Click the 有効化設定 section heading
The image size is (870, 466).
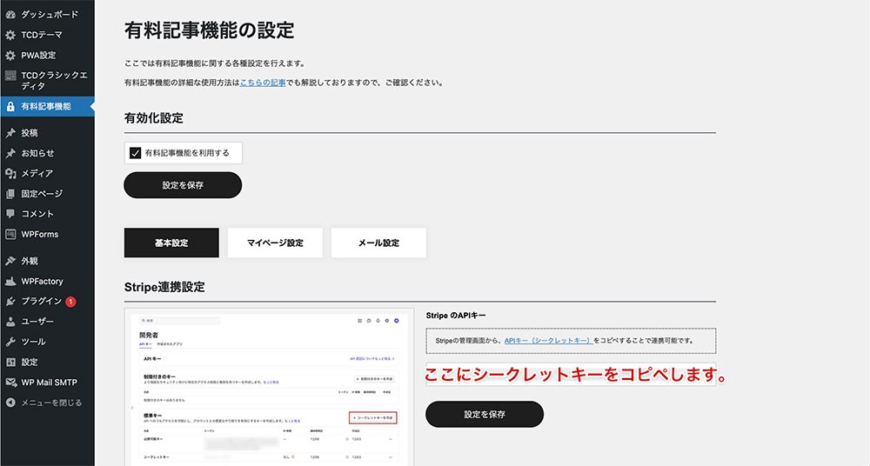click(154, 118)
